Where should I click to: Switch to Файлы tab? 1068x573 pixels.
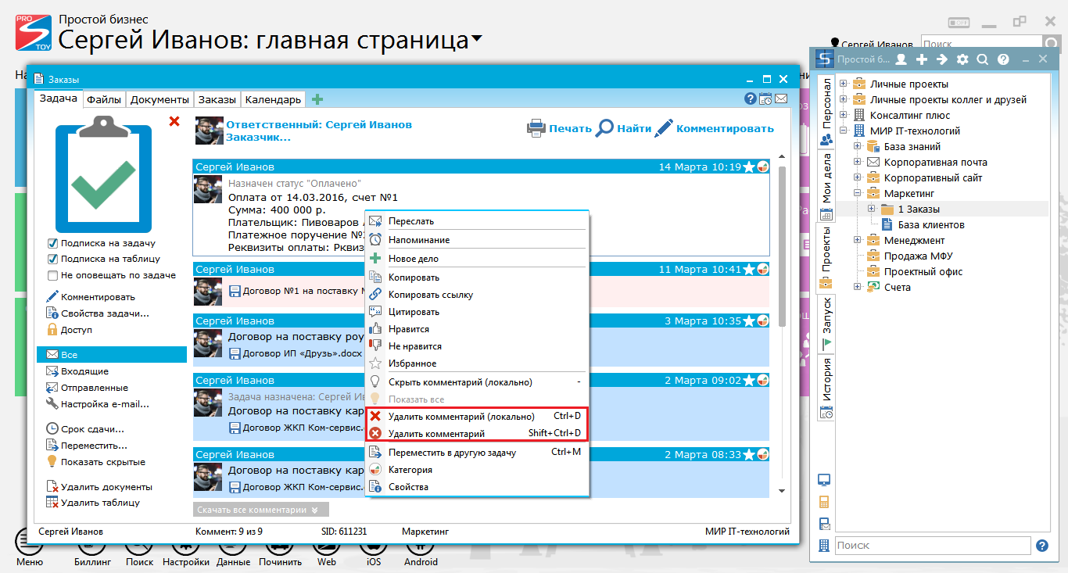104,99
